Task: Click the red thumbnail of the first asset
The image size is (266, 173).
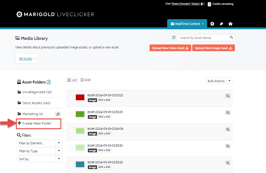Action: pyautogui.click(x=80, y=97)
